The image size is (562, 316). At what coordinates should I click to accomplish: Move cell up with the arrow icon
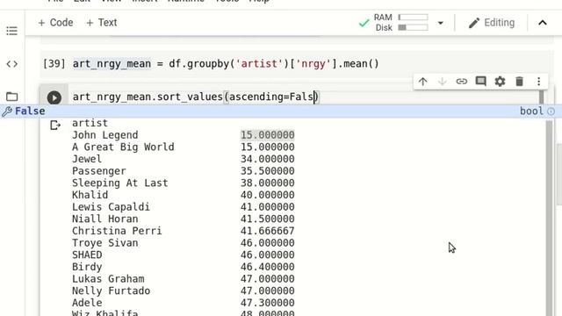423,82
